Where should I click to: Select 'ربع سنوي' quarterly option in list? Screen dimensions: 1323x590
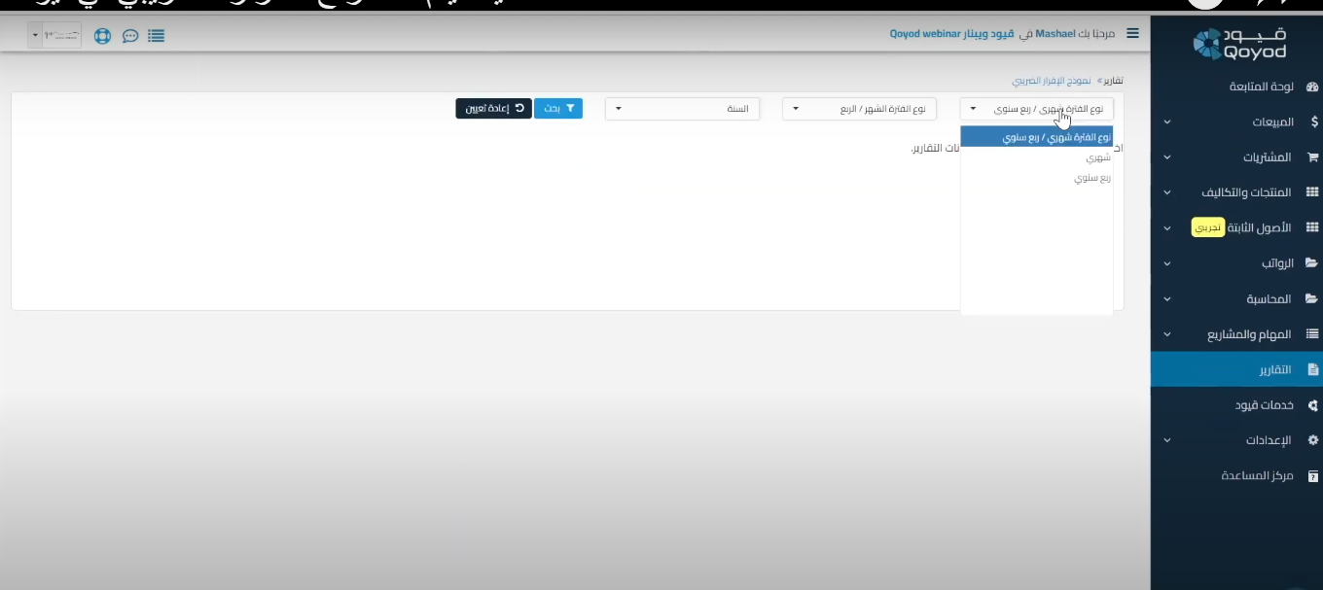click(1092, 178)
